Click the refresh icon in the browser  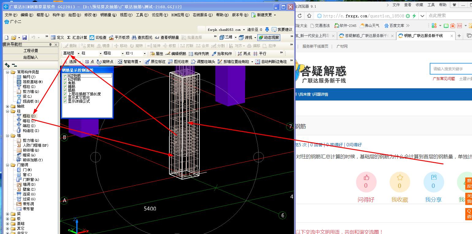pos(300,16)
